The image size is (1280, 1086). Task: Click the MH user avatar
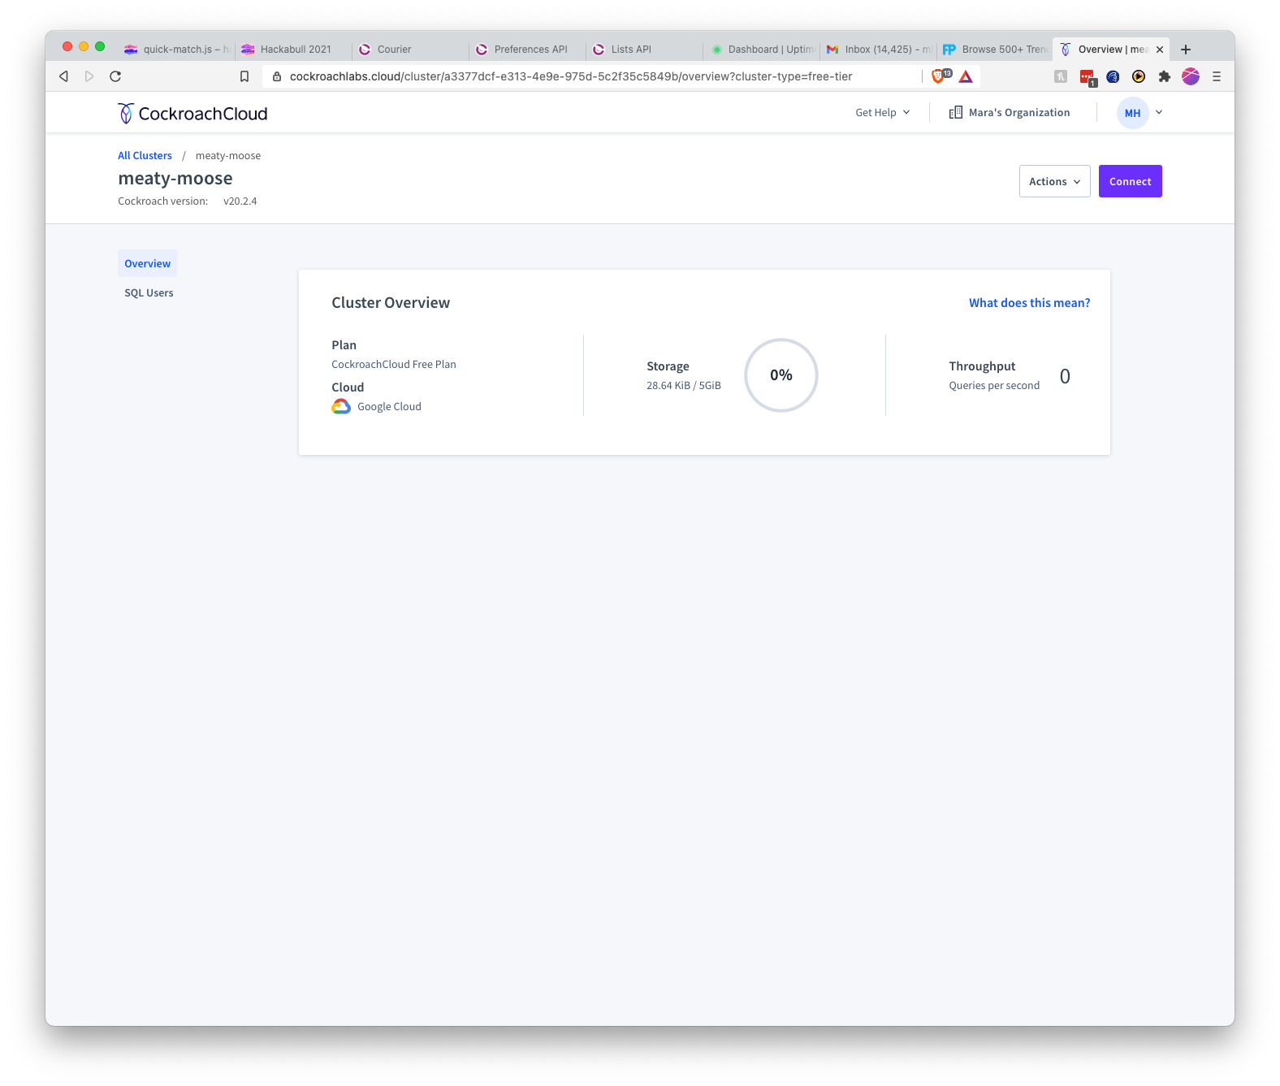[1132, 113]
